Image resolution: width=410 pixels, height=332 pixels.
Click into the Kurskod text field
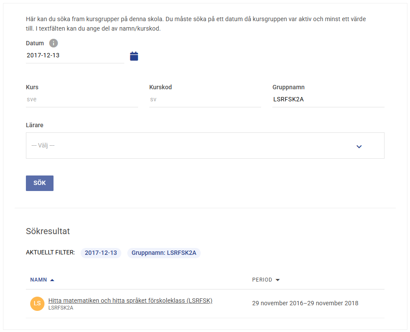click(x=205, y=100)
